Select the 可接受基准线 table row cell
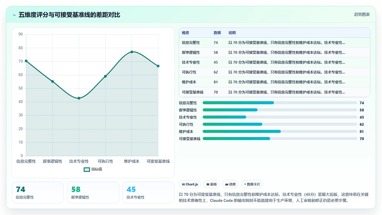Image resolution: width=382 pixels, height=215 pixels. coord(192,92)
